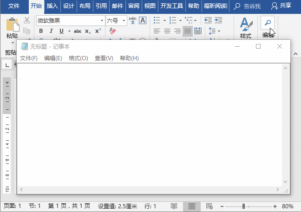Click the phonetic guide wén icon

[x=132, y=20]
